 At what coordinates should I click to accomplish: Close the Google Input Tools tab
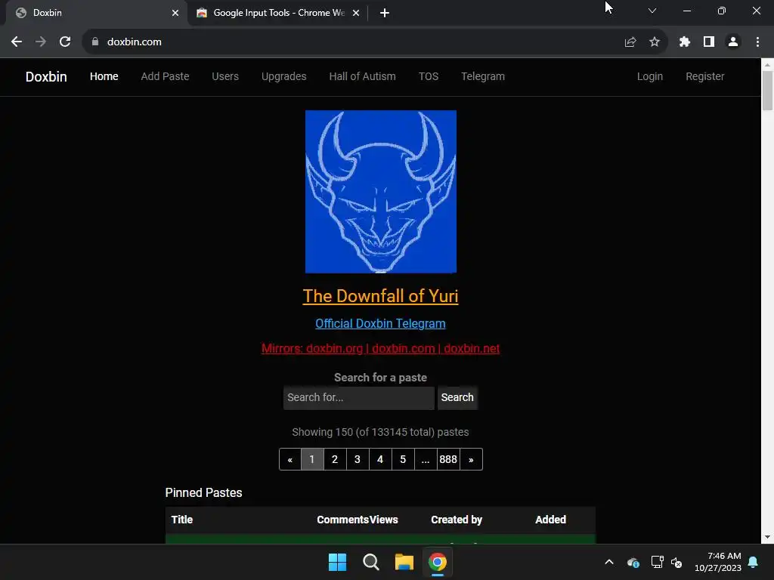pos(356,13)
